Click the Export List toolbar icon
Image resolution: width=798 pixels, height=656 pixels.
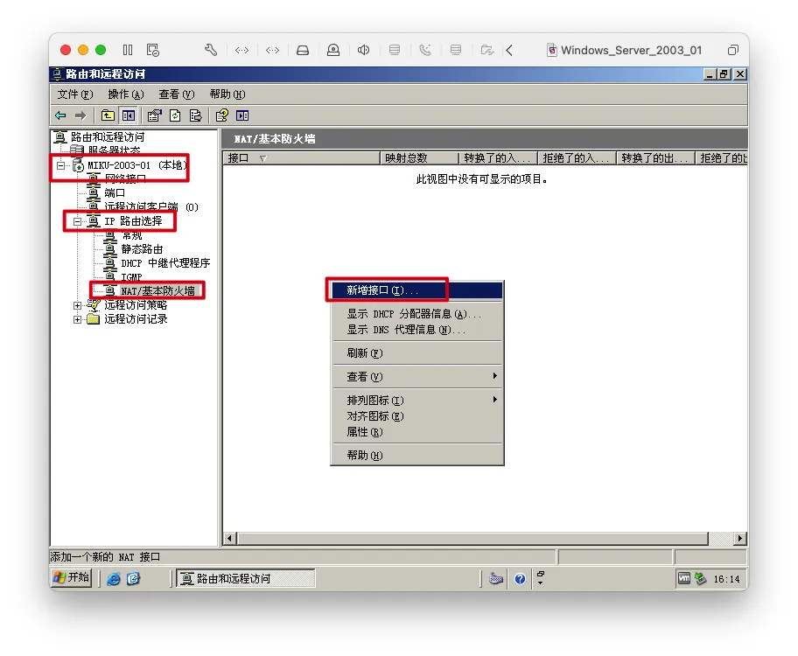click(195, 115)
